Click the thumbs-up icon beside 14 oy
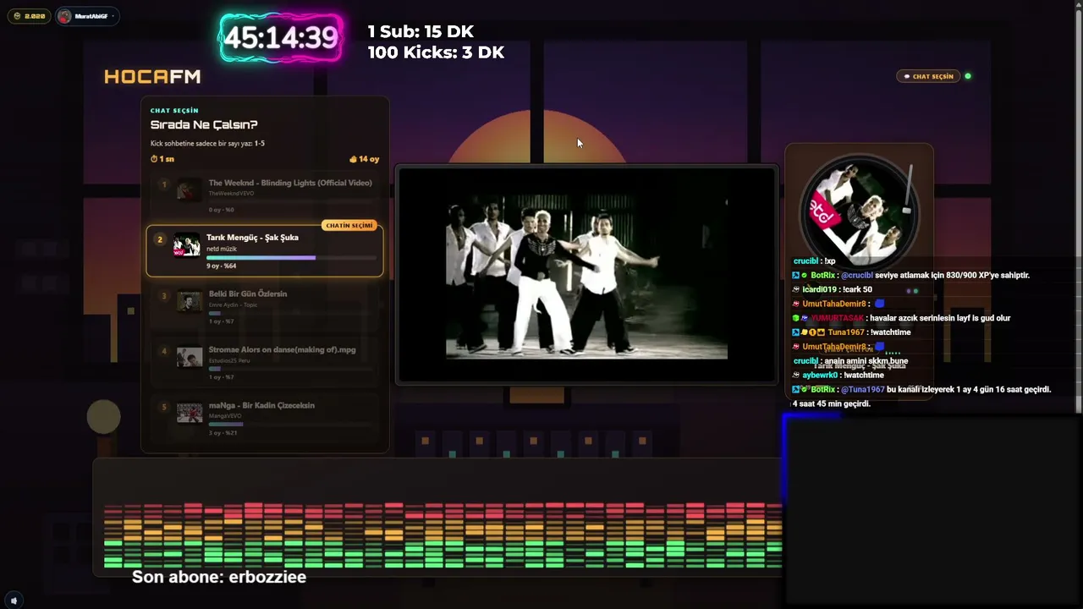1083x609 pixels. click(x=353, y=159)
